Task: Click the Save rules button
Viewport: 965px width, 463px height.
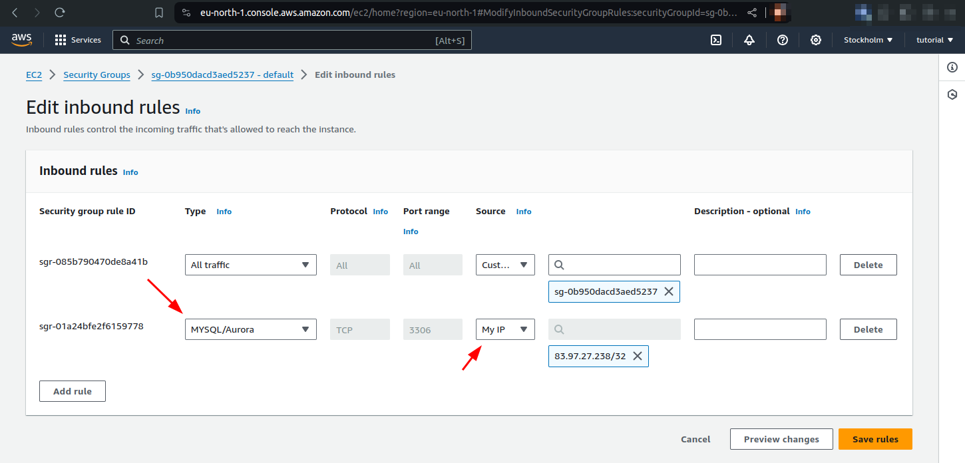Action: point(875,439)
